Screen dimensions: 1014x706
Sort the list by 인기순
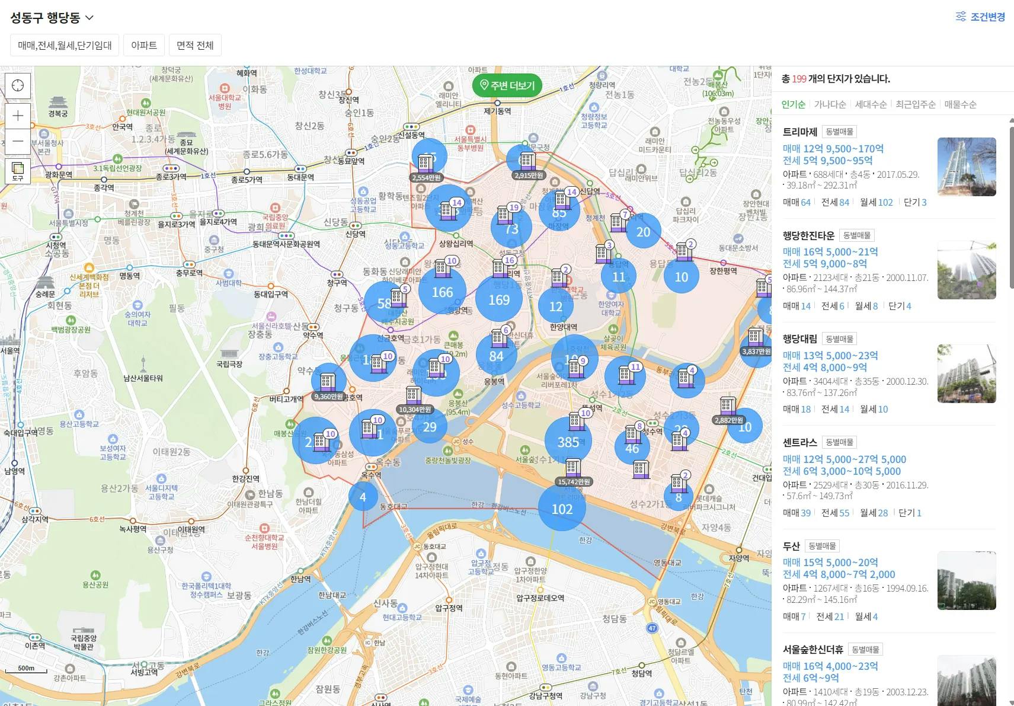pyautogui.click(x=793, y=104)
